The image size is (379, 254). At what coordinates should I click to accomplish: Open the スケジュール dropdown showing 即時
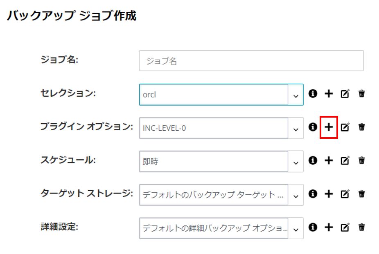[296, 161]
